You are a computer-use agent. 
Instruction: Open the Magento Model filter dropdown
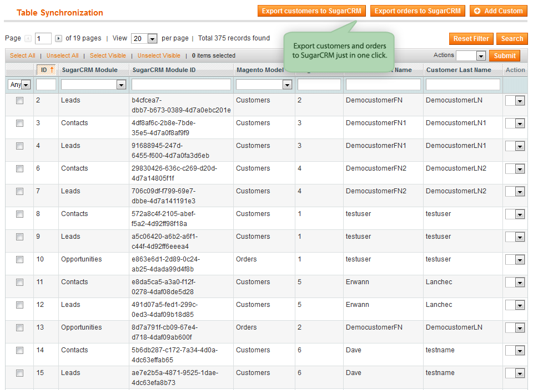[x=264, y=84]
